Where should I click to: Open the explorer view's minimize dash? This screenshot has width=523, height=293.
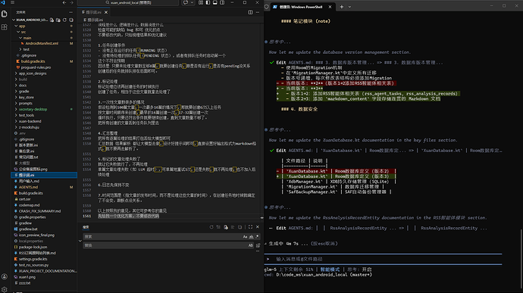[x=70, y=12]
